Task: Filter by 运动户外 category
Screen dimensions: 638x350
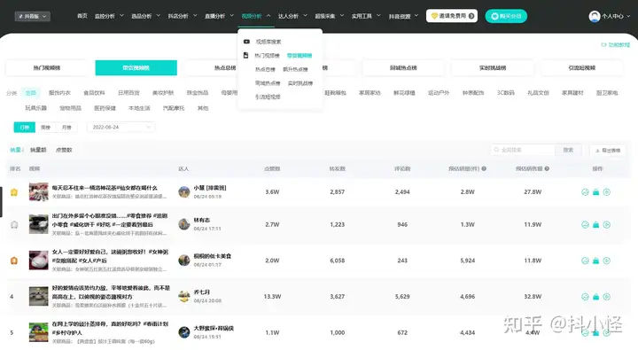Action: point(439,93)
